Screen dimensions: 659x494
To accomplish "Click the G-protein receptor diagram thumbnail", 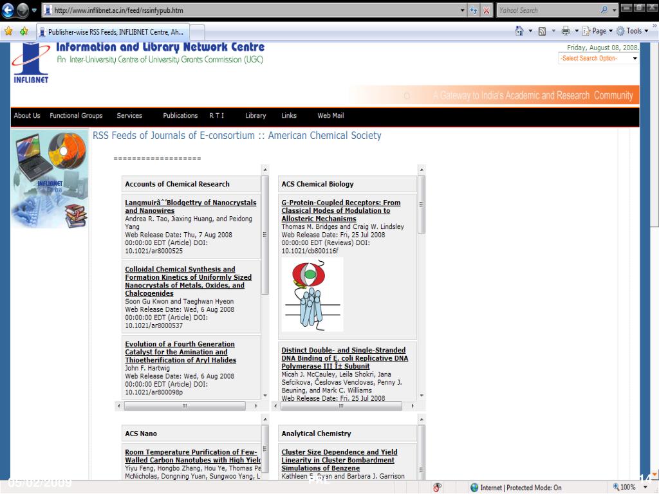I will [312, 294].
